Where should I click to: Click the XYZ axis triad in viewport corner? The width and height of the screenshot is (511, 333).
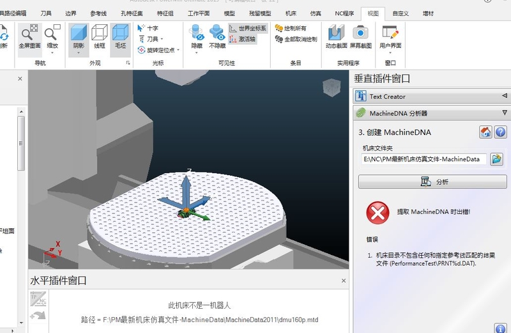coord(52,254)
